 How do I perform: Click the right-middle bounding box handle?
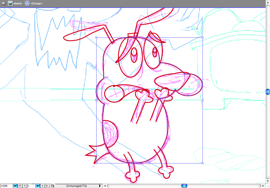203,100
